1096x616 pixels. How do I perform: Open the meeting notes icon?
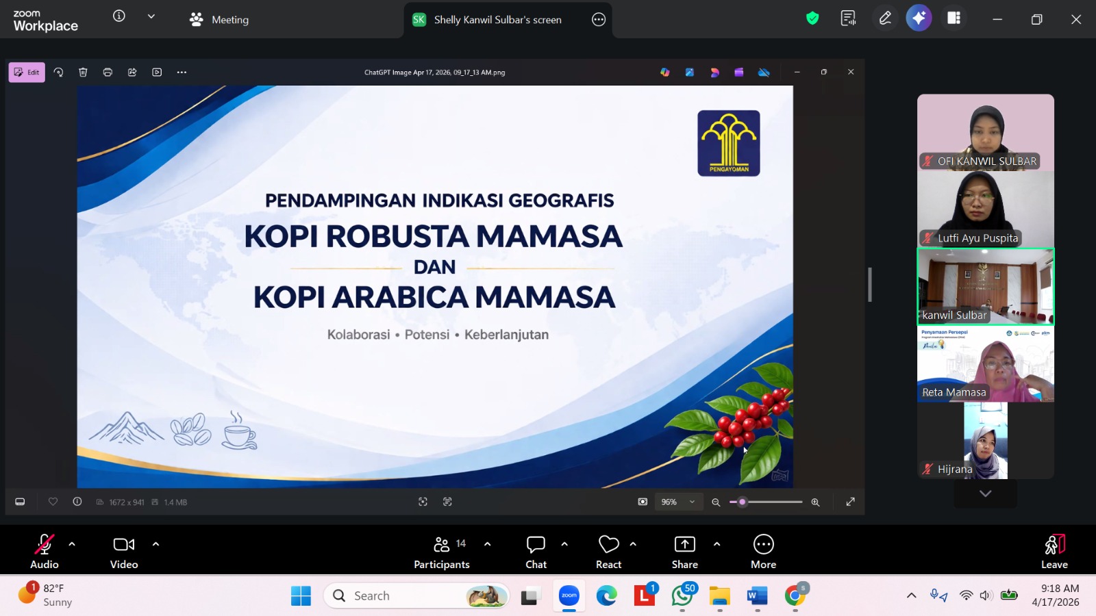(x=848, y=18)
